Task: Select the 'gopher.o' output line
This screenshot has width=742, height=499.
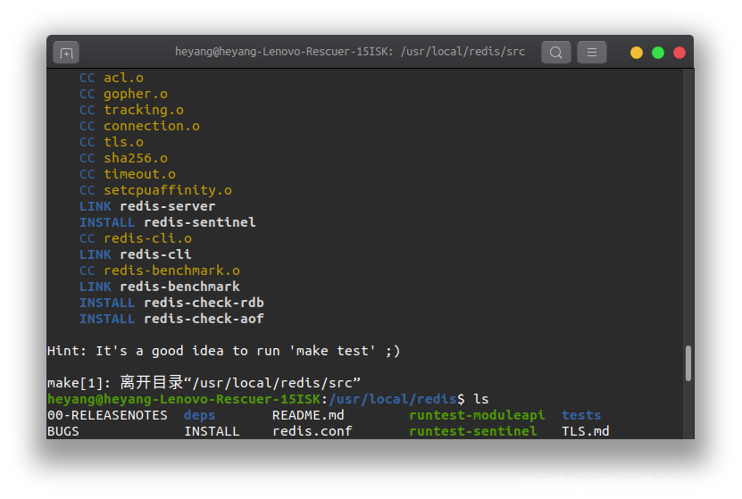Action: click(123, 94)
